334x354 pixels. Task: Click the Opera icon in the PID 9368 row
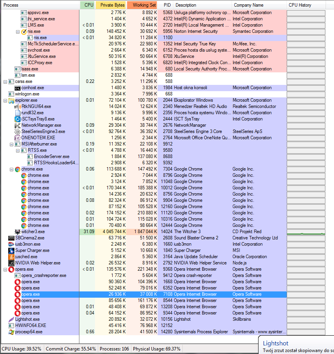[x=11, y=270]
